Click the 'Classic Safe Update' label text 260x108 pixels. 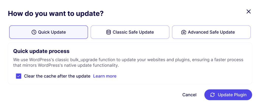(x=133, y=32)
